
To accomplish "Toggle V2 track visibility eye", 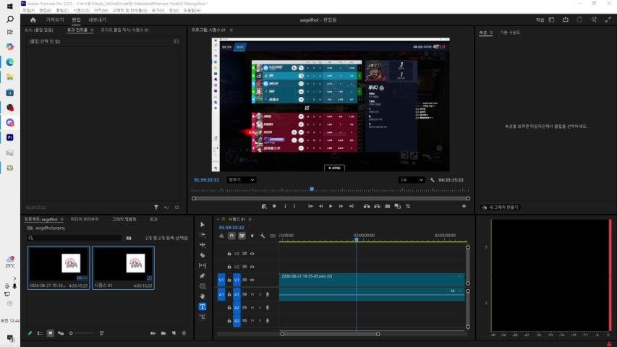I will (x=252, y=267).
